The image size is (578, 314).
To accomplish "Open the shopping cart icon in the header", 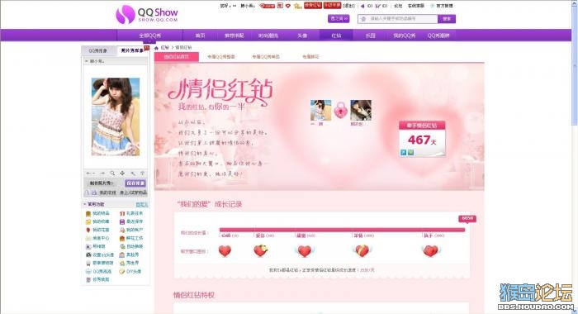I will point(377,6).
